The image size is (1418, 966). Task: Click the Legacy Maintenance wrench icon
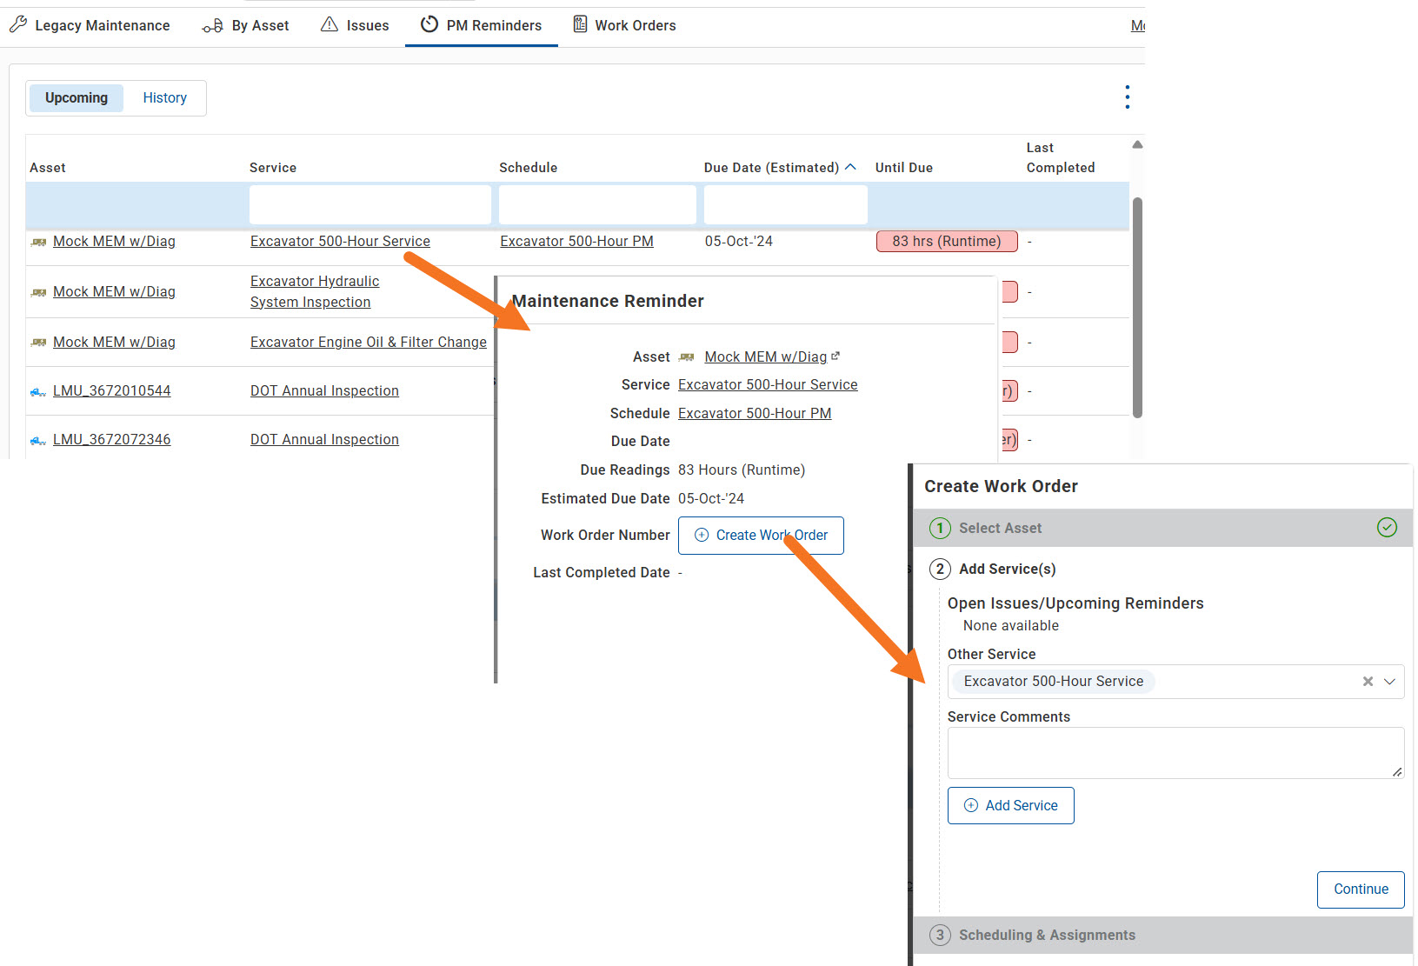(x=18, y=24)
